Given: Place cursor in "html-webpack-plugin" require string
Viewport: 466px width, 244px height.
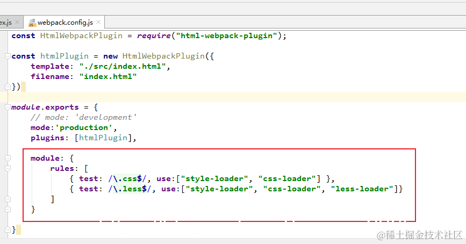Looking at the screenshot, I should (x=227, y=35).
